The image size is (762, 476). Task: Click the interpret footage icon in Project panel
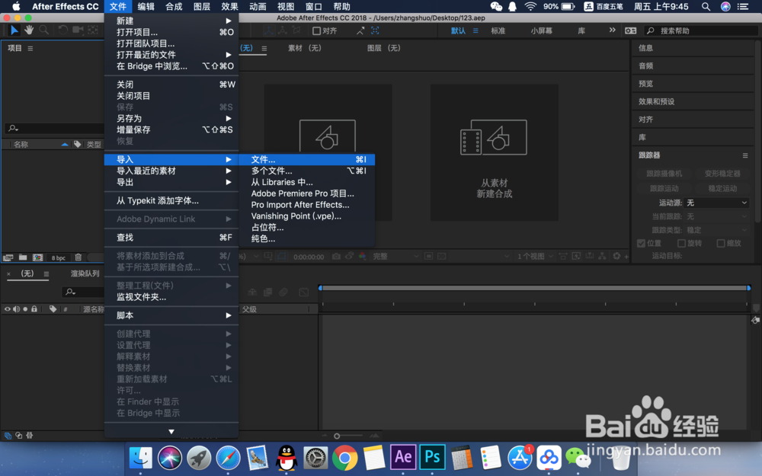click(8, 257)
